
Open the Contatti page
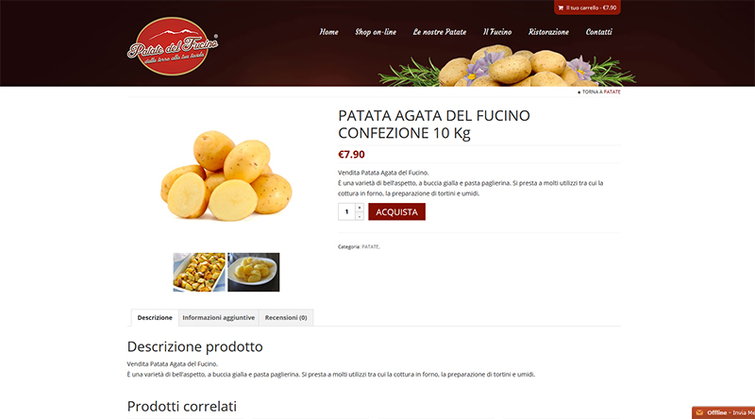tap(599, 32)
